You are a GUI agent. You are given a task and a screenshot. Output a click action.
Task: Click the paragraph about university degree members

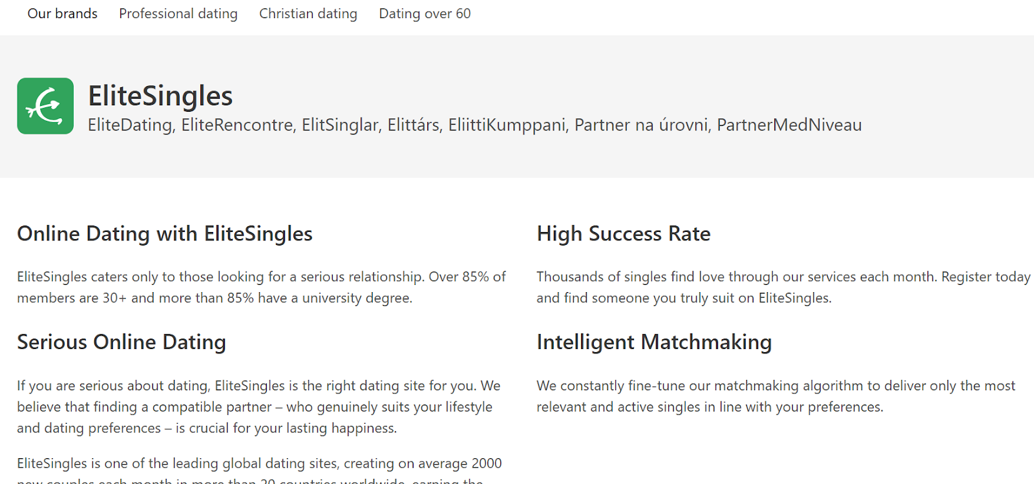pos(261,287)
